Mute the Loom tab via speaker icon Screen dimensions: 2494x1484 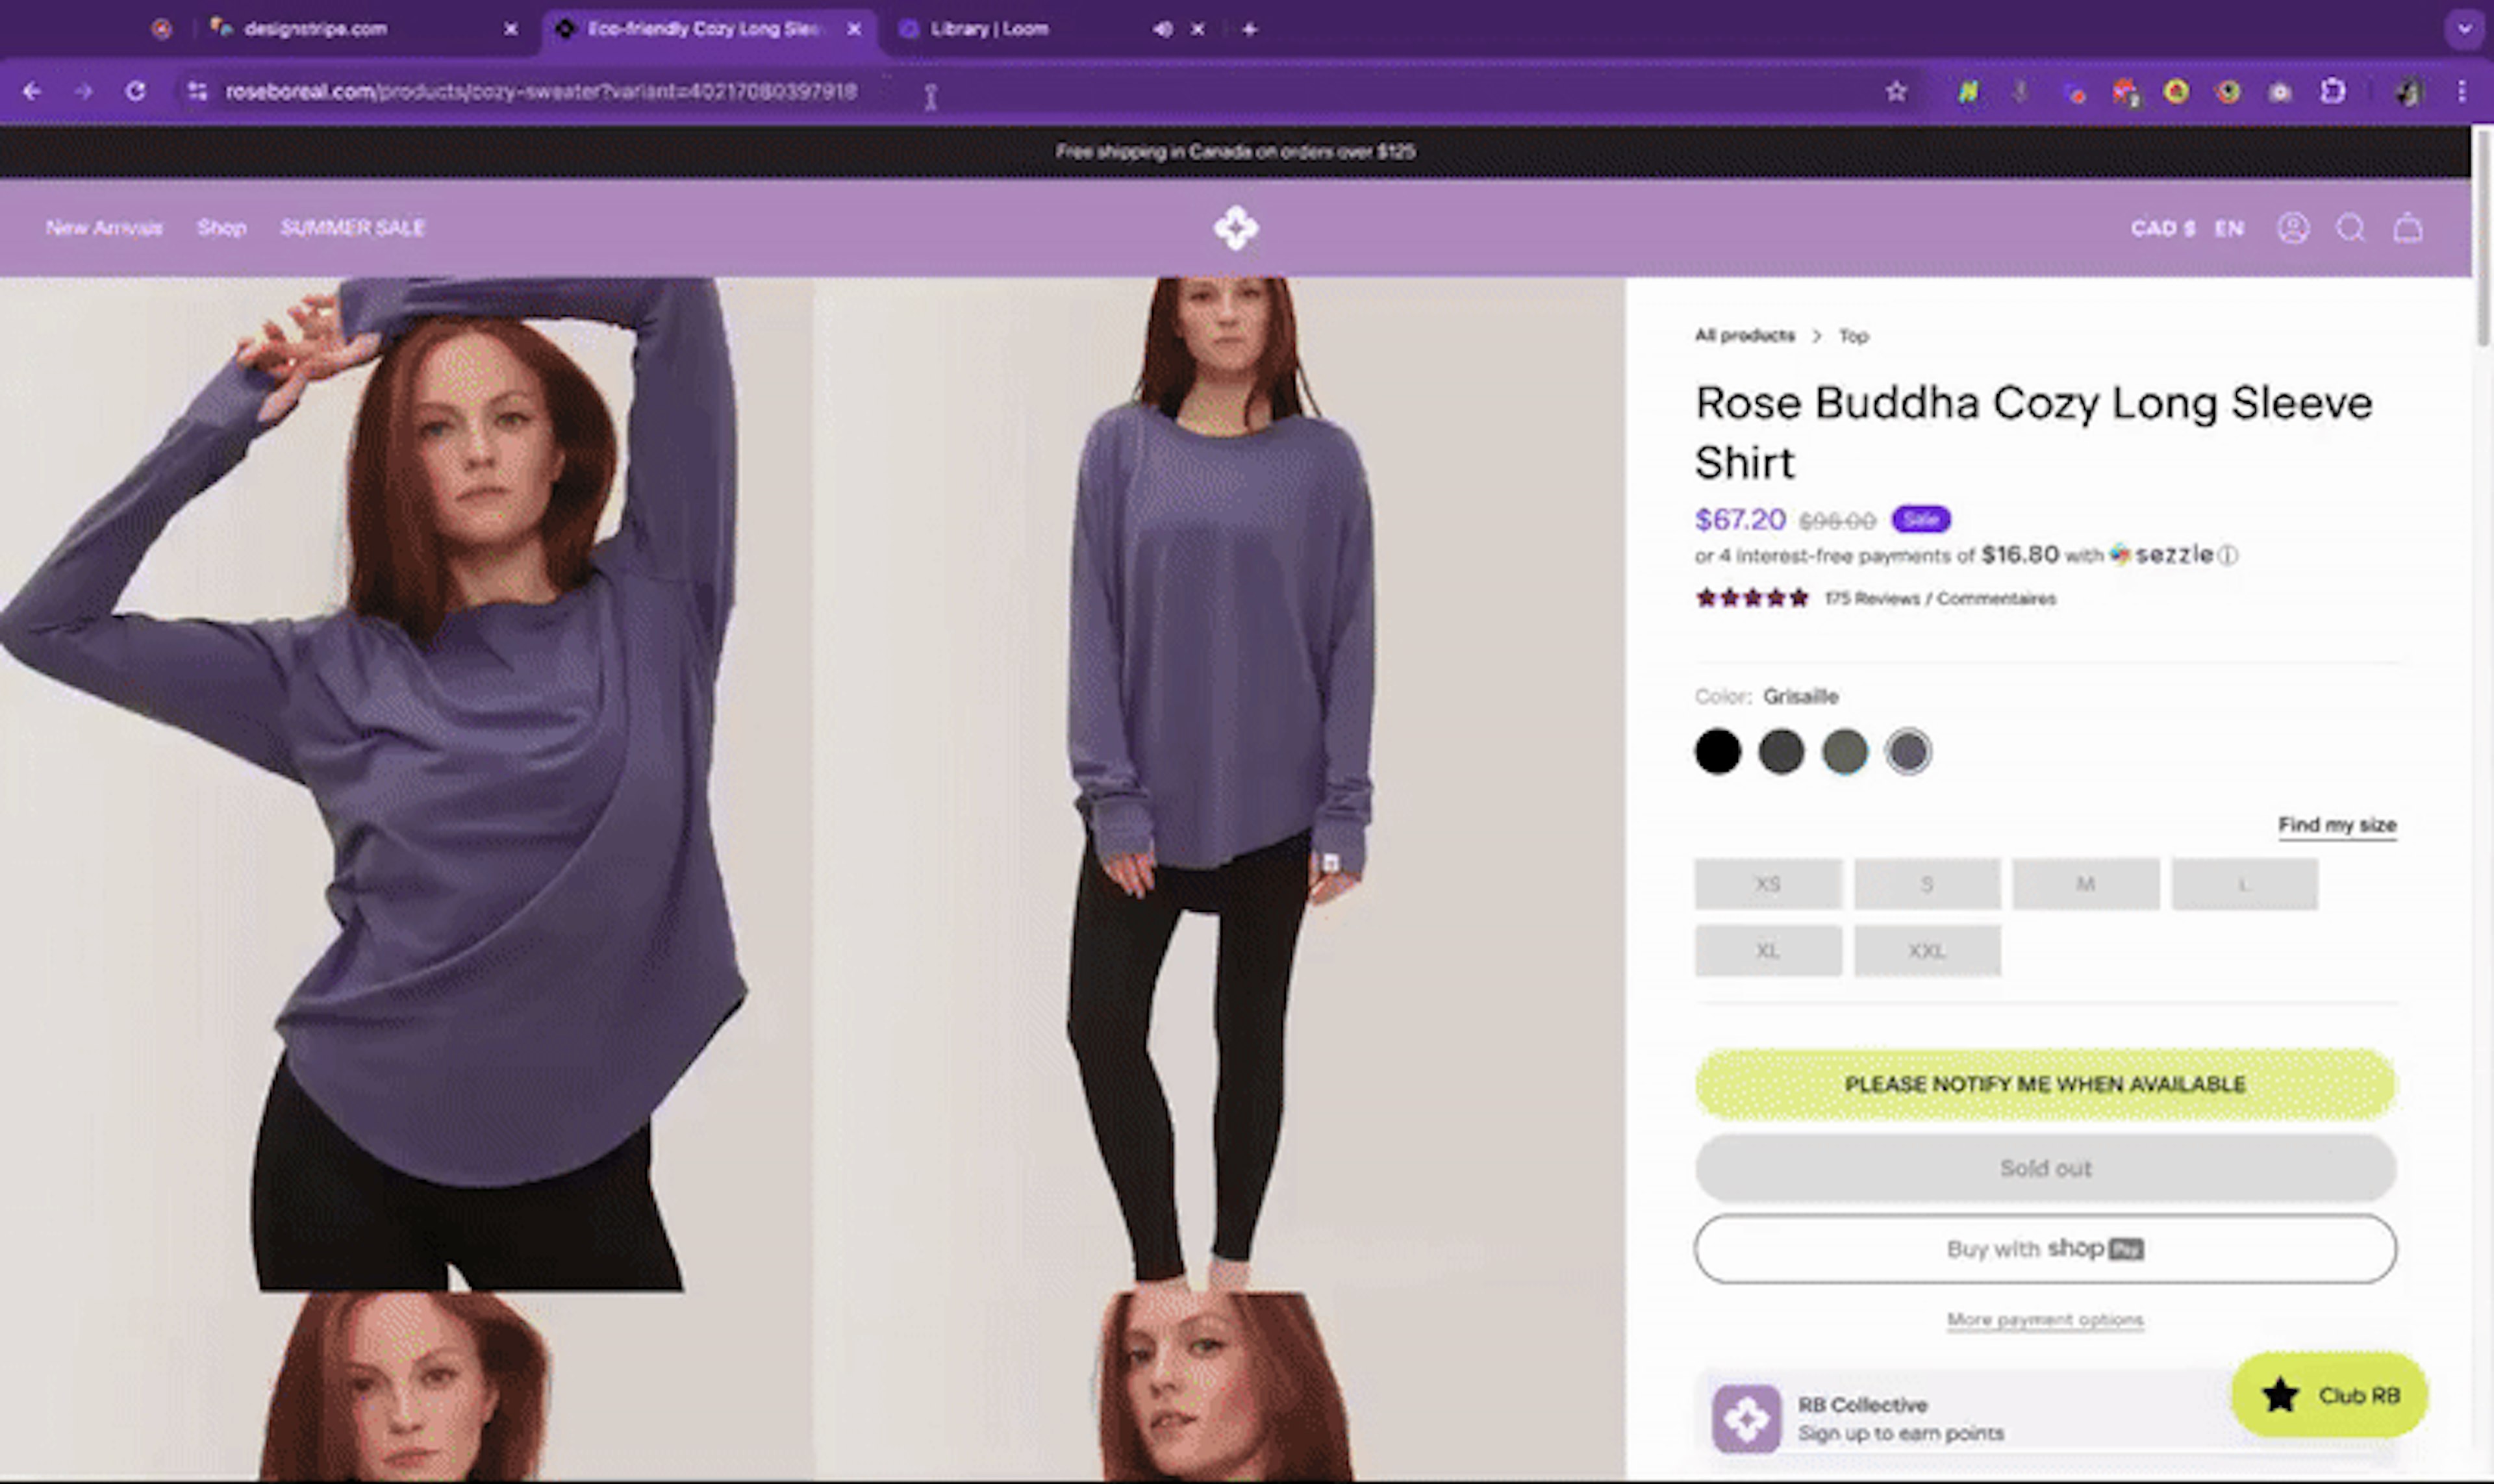(x=1162, y=29)
